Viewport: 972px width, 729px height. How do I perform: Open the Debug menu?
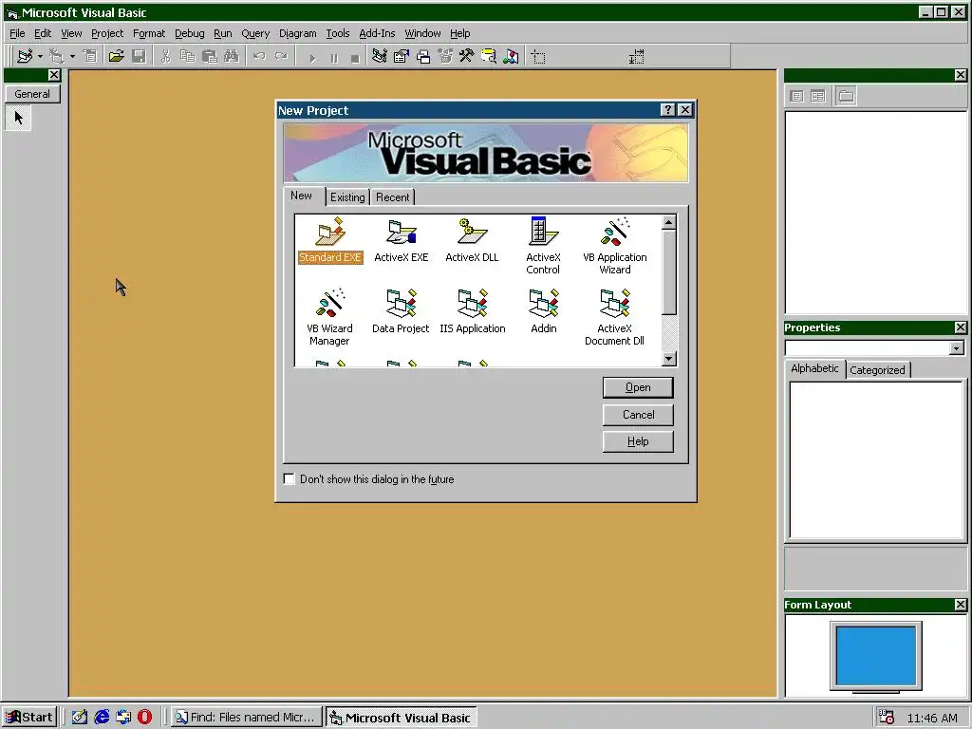click(190, 33)
